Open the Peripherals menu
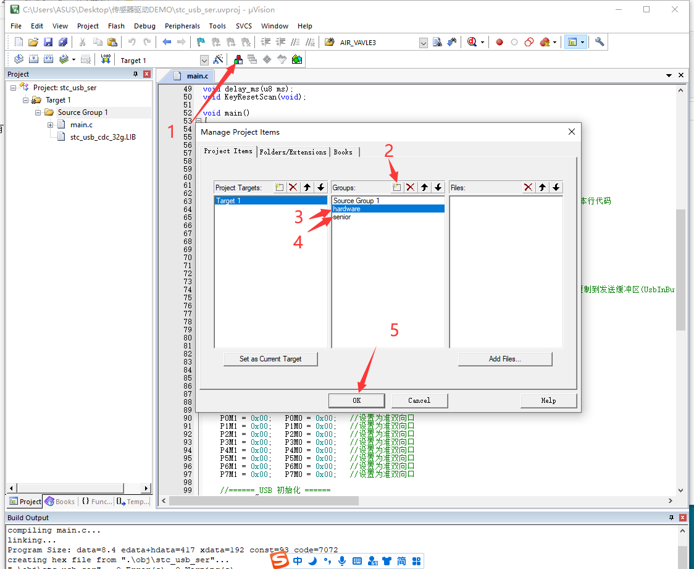This screenshot has height=569, width=694. click(x=182, y=26)
